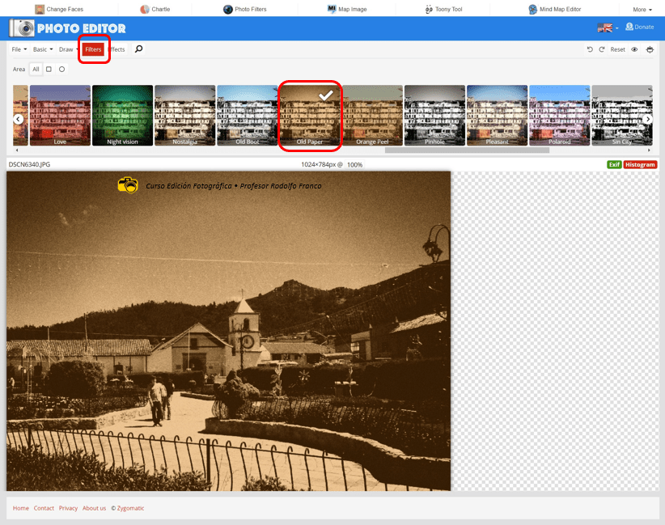
Task: Select the rectangle area option
Action: point(49,70)
